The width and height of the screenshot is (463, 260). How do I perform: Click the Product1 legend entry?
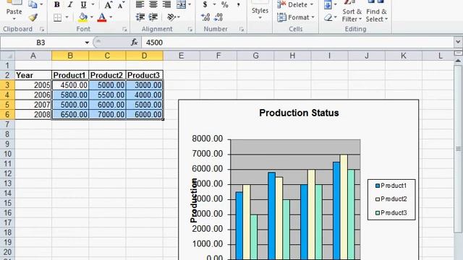pos(391,186)
